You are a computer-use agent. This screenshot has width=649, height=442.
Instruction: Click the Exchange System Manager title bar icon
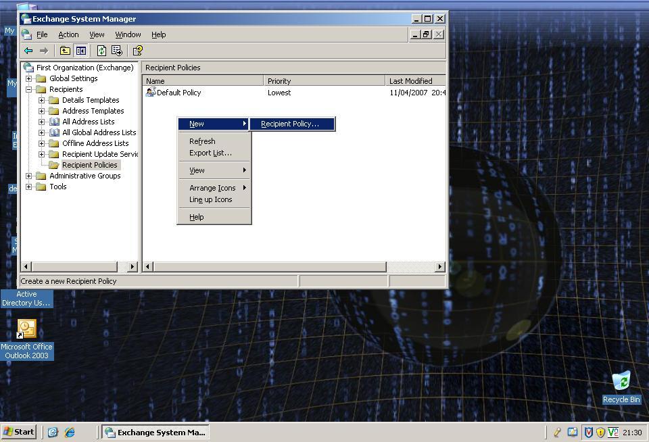pyautogui.click(x=26, y=19)
